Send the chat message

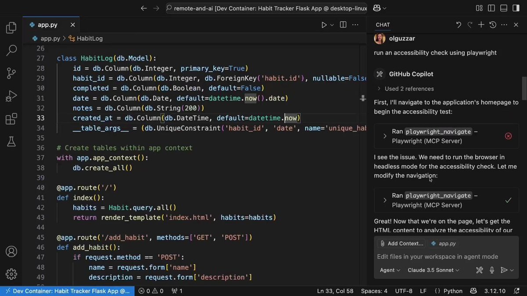point(504,270)
